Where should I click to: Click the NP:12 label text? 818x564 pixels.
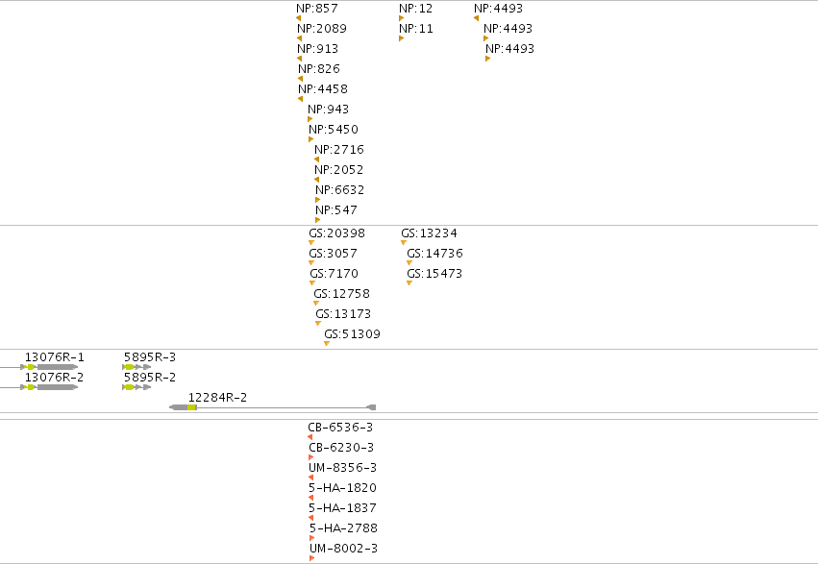click(416, 9)
